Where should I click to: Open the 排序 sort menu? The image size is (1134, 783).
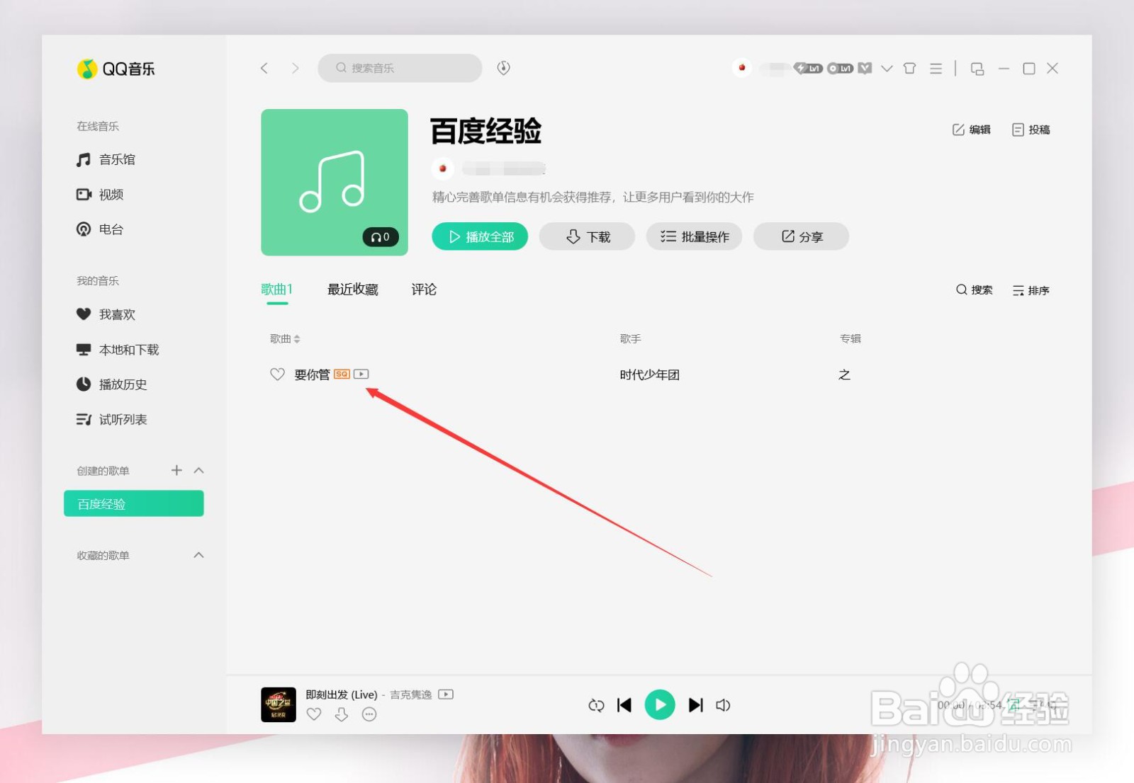tap(1031, 290)
